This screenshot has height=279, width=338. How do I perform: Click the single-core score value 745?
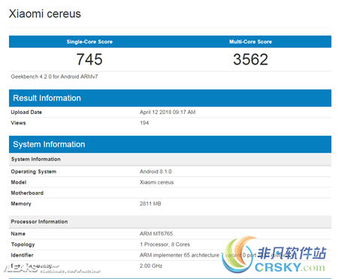[x=89, y=59]
